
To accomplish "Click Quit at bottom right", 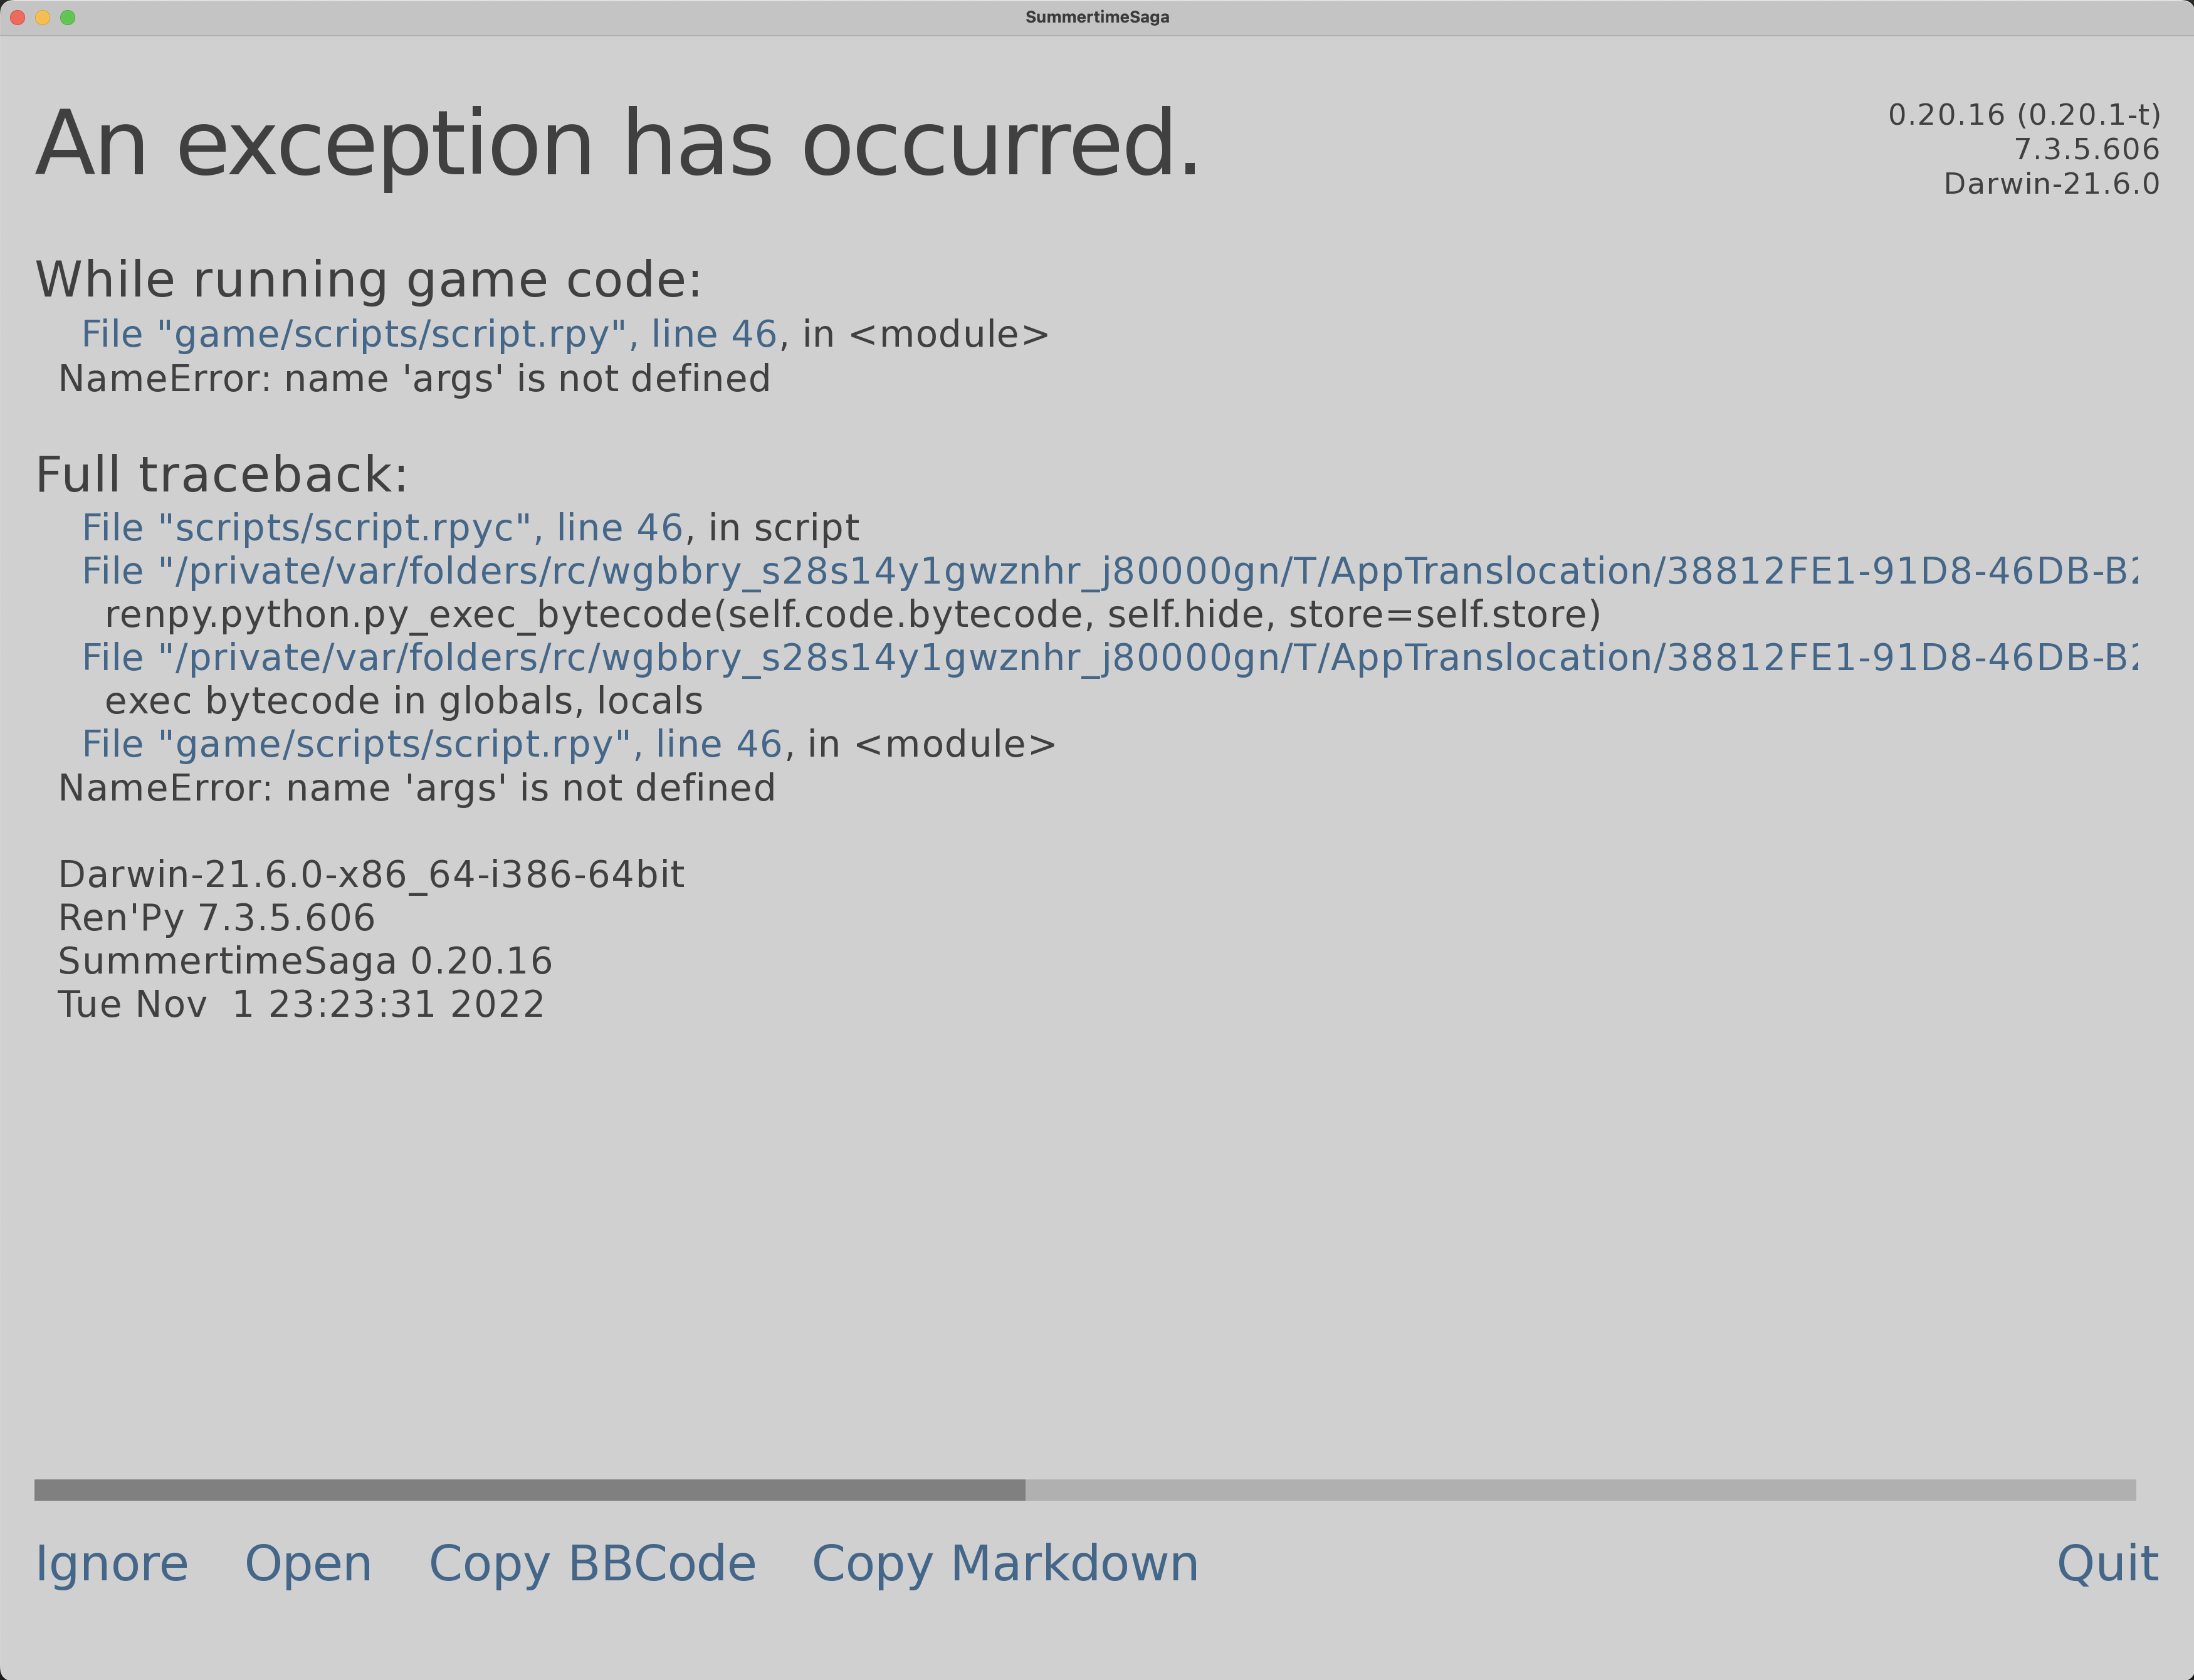I will pyautogui.click(x=2107, y=1564).
